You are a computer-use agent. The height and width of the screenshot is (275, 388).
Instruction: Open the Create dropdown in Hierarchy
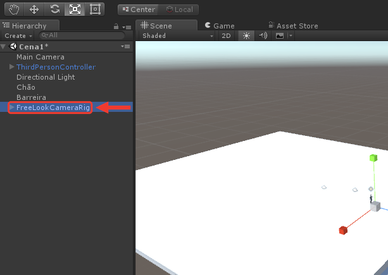pyautogui.click(x=18, y=36)
